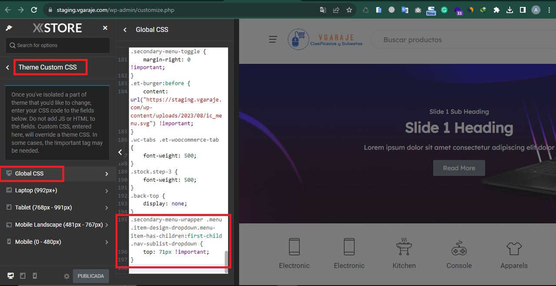This screenshot has height=286, width=556.
Task: Click the browser forward arrow
Action: tap(21, 10)
